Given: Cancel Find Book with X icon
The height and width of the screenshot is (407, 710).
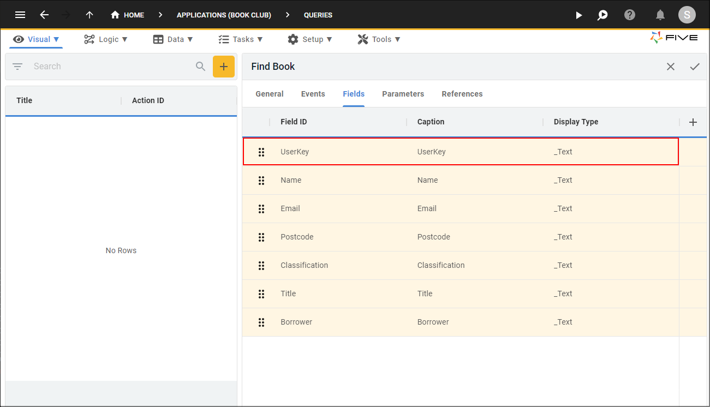Looking at the screenshot, I should [x=671, y=67].
